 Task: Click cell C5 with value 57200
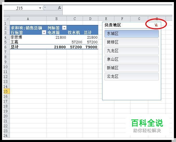click(x=75, y=42)
